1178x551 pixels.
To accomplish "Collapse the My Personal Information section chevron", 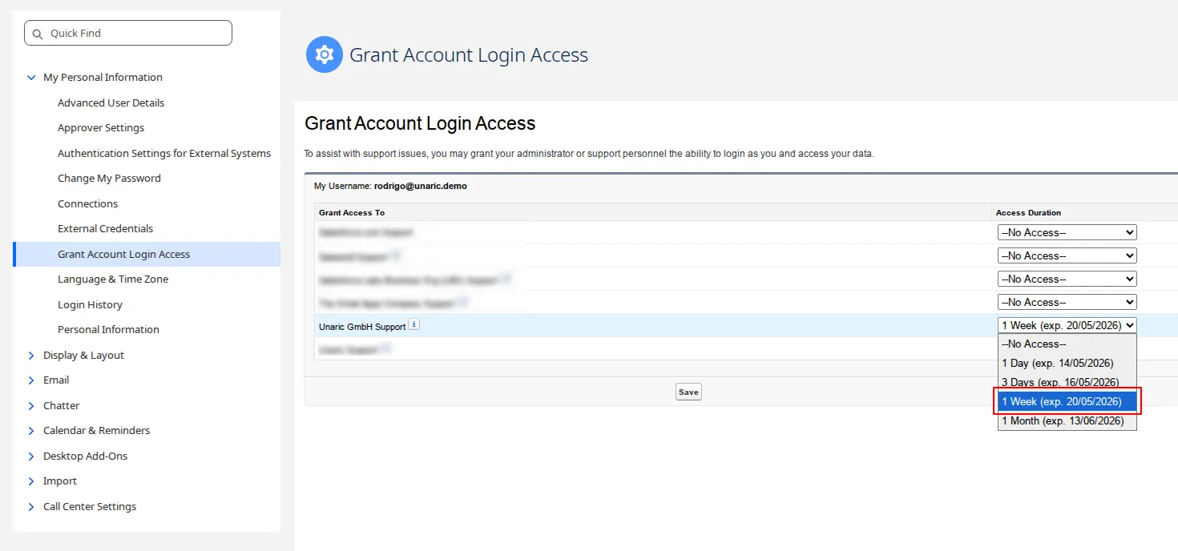I will coord(31,78).
